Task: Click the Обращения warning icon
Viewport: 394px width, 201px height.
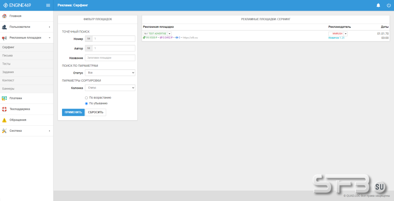Action: click(4, 120)
